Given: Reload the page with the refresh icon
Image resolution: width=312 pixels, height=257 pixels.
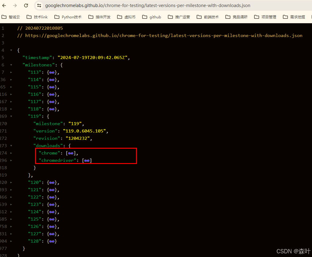Looking at the screenshot, I should [26, 6].
